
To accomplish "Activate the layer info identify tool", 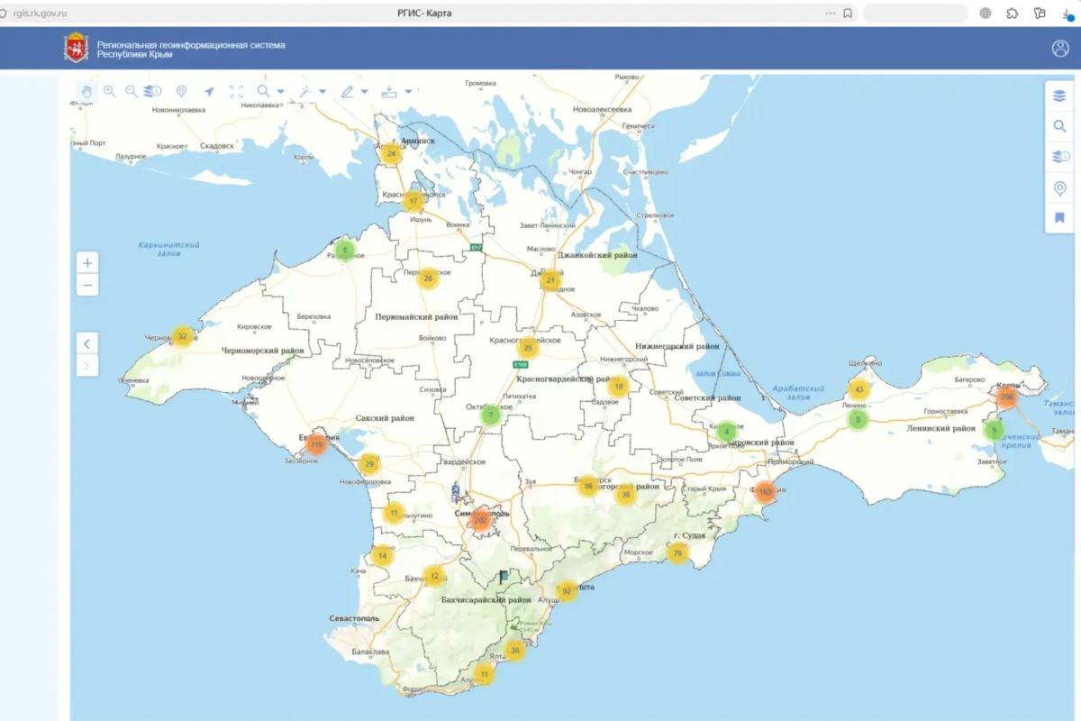I will pos(153,91).
